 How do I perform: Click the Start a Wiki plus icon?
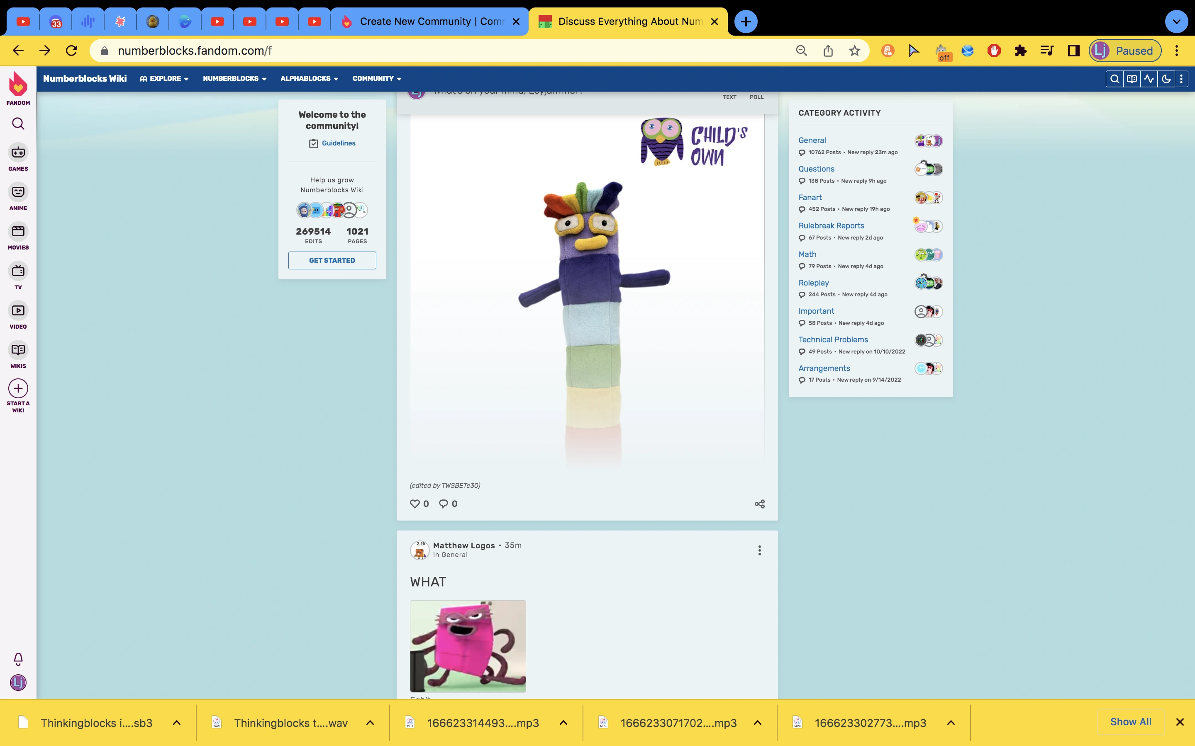18,388
